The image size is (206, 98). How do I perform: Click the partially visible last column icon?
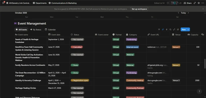point(202,35)
